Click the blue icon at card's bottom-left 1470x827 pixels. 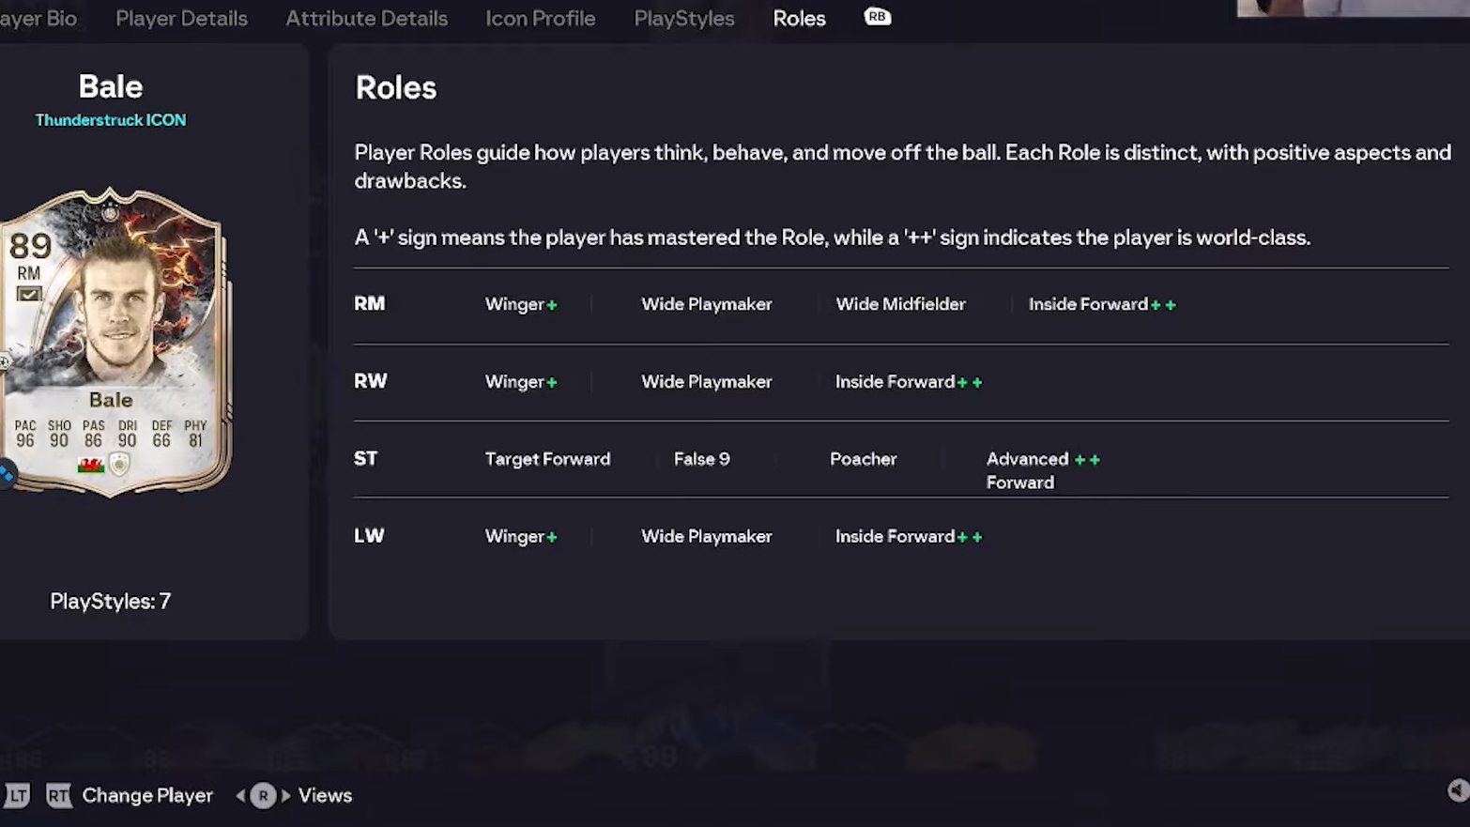[6, 474]
